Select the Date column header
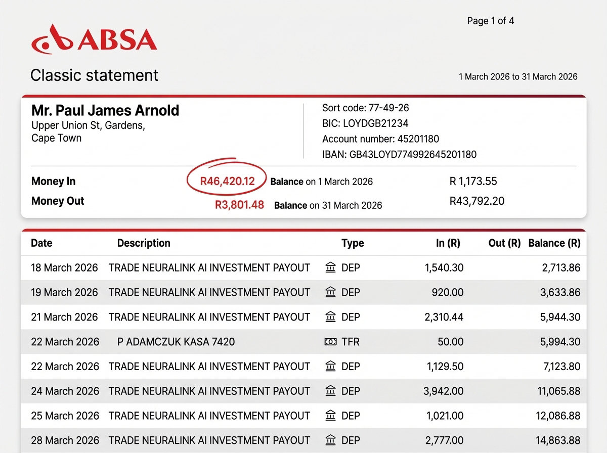607x453 pixels. [41, 243]
